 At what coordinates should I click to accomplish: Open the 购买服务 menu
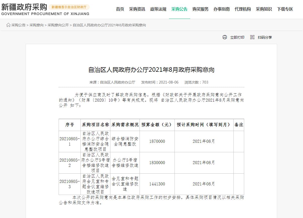pos(200,9)
